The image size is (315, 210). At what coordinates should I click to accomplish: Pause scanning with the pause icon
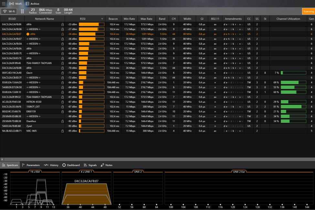point(22,11)
